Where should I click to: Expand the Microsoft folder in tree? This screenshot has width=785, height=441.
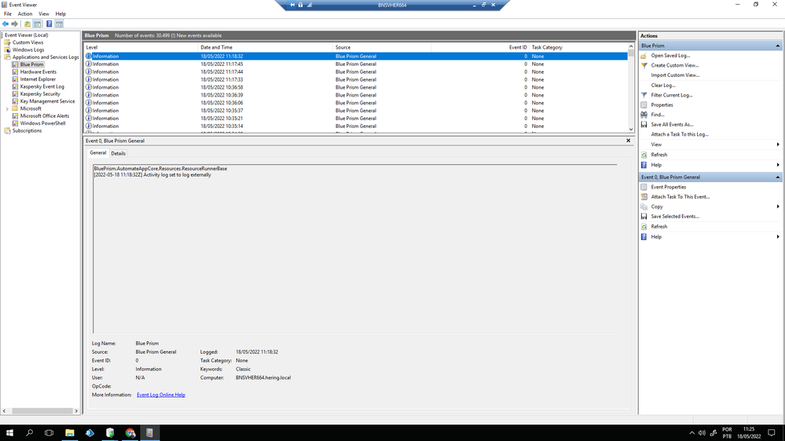[7, 108]
